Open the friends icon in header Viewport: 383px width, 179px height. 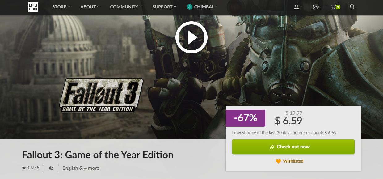coord(315,7)
